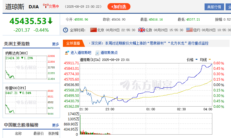Click the 道琼斯 title heading
The image size is (231, 138).
click(15, 7)
